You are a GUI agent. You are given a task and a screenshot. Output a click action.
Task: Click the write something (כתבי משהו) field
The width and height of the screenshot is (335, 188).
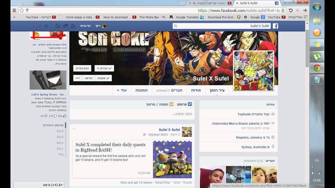[x=132, y=114]
